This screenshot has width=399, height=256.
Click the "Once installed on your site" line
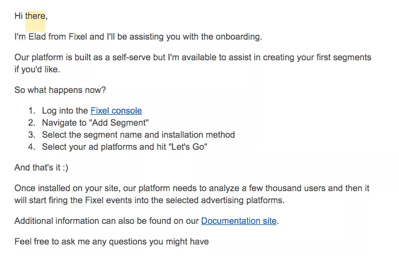pos(192,188)
